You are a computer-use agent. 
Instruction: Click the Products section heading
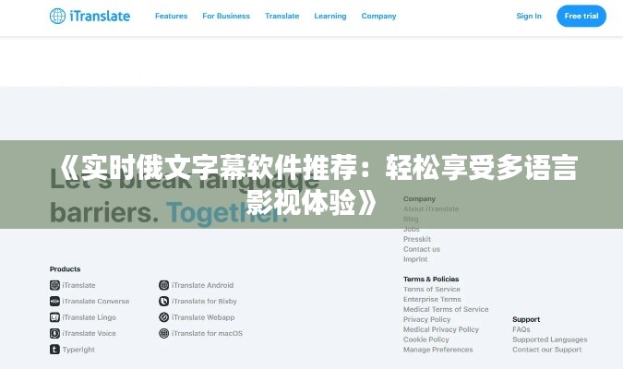point(65,268)
